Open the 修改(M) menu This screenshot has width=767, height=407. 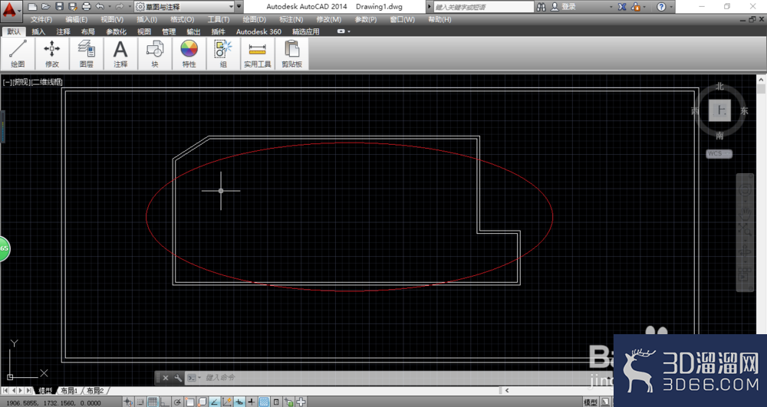pos(329,19)
